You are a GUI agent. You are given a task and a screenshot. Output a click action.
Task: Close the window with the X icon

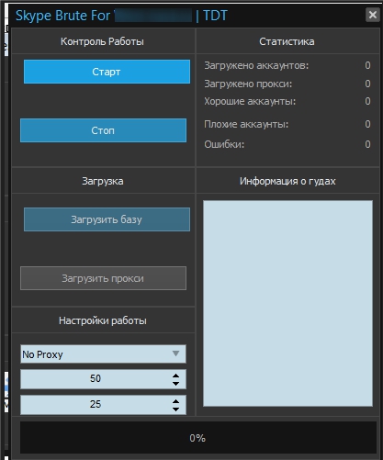373,15
